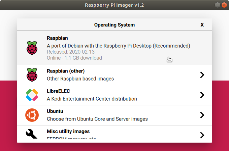The height and width of the screenshot is (151, 229).
Task: Open the Misc utility images title entry
Action: pyautogui.click(x=68, y=131)
